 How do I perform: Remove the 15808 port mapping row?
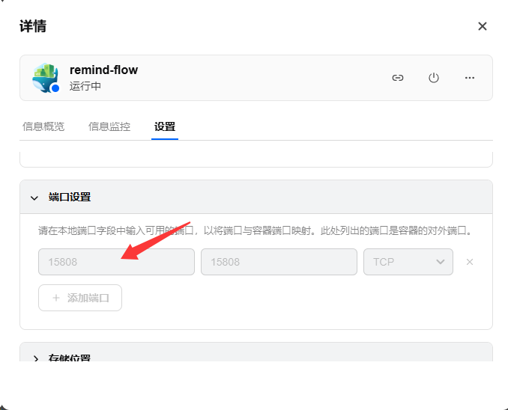pyautogui.click(x=470, y=262)
